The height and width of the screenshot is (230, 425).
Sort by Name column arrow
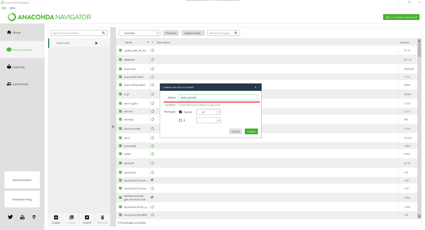[x=148, y=42]
